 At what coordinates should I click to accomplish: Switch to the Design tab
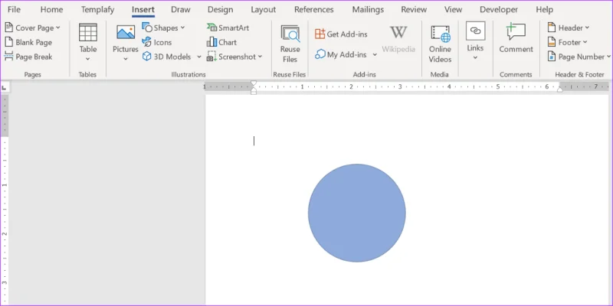pyautogui.click(x=220, y=10)
